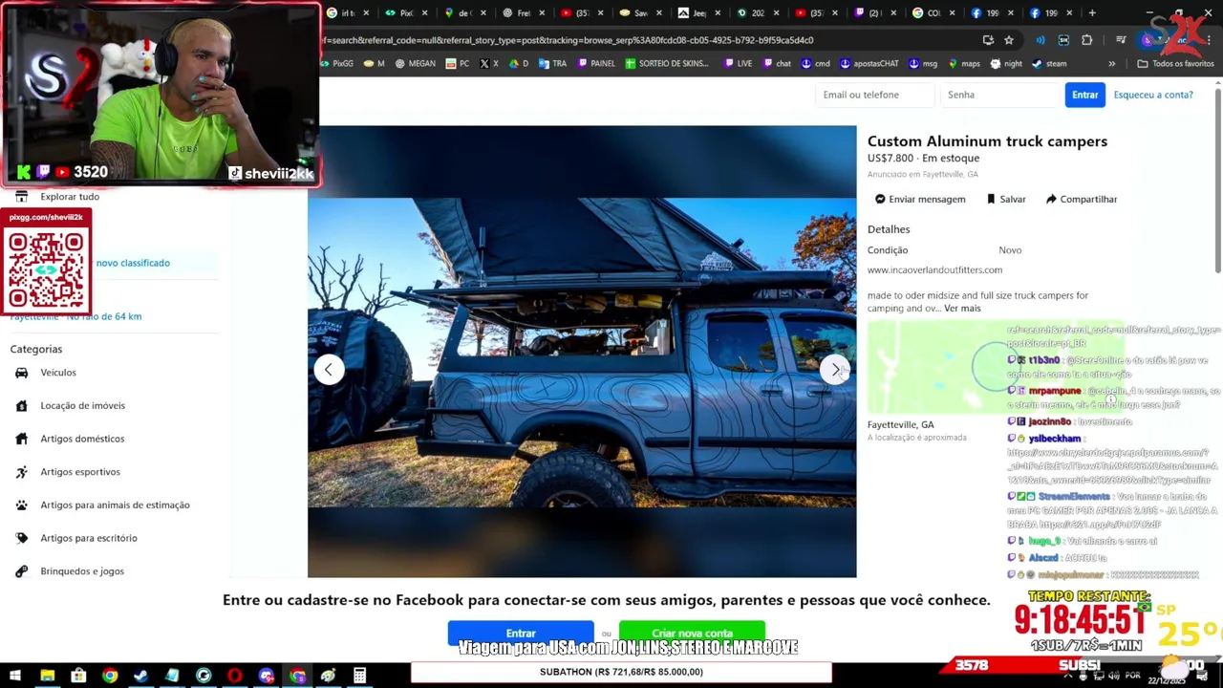Click the Explorar tudo storefront icon
Image resolution: width=1223 pixels, height=688 pixels.
click(x=21, y=196)
